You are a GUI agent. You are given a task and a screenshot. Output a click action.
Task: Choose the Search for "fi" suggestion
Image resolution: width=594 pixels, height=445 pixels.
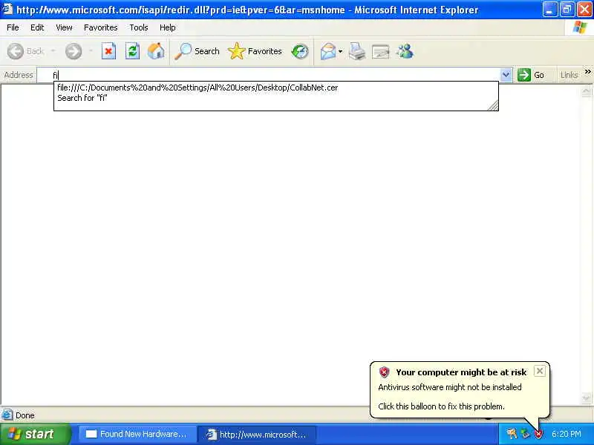82,98
